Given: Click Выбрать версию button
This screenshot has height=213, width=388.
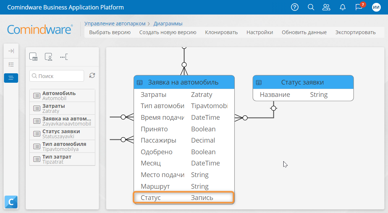Looking at the screenshot, I should coord(110,32).
